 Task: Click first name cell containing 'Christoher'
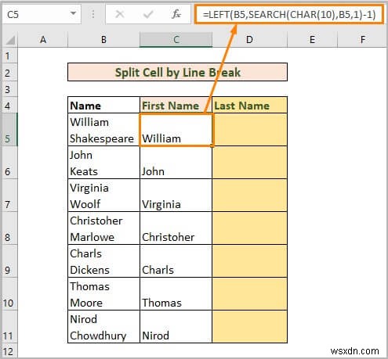coord(176,228)
